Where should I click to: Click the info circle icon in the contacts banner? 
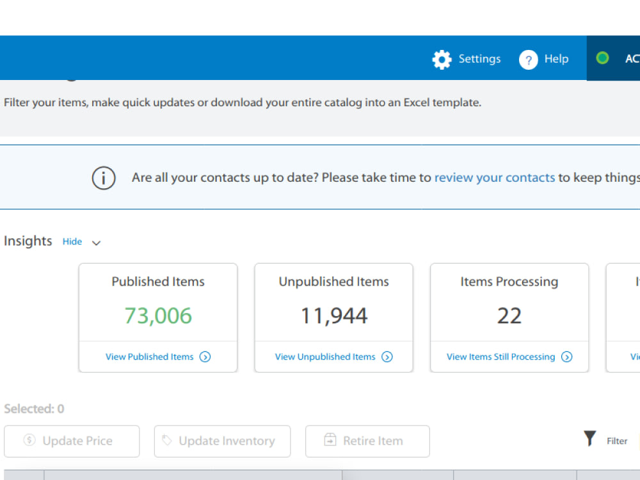[x=104, y=178]
